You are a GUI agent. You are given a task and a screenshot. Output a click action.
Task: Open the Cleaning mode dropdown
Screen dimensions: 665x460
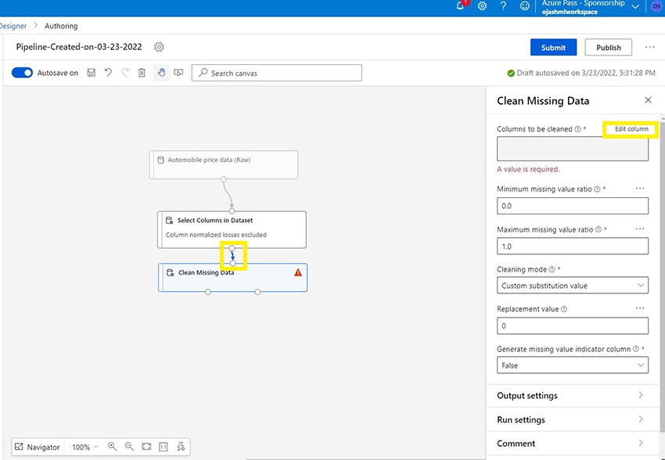[572, 286]
